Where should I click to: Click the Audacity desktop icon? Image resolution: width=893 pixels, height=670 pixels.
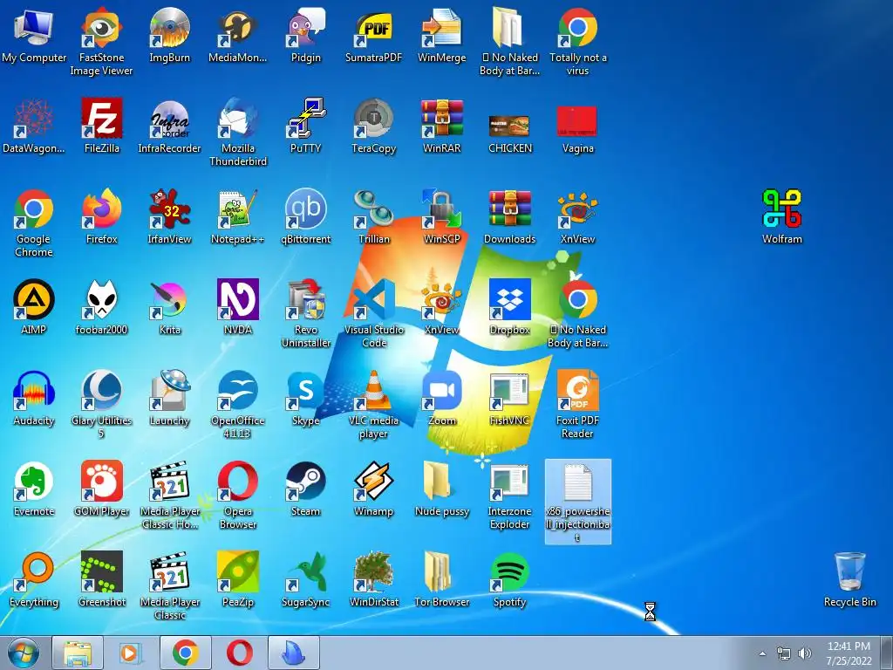[34, 398]
